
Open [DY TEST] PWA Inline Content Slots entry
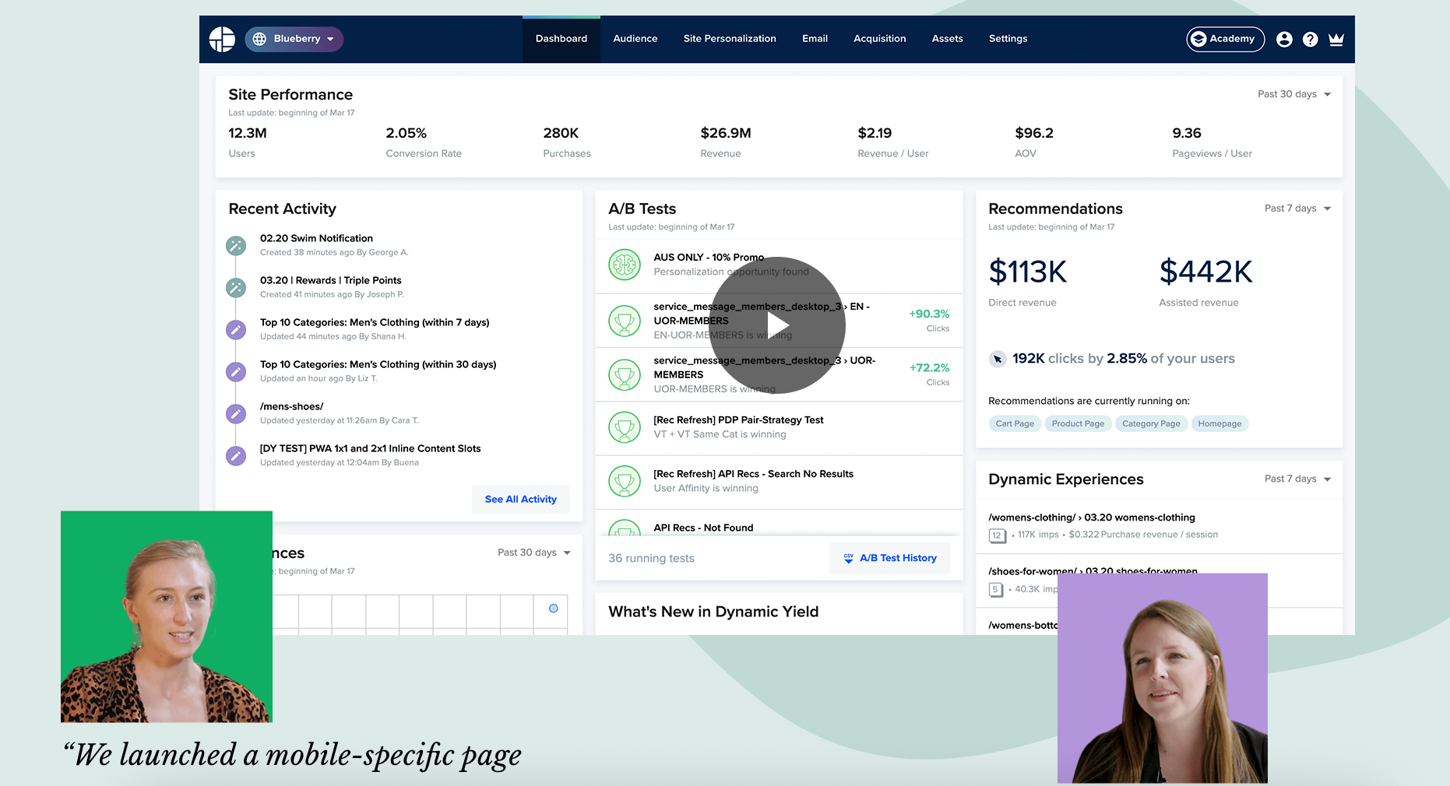370,448
